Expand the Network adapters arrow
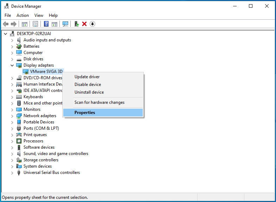The width and height of the screenshot is (276, 202). coord(12,116)
